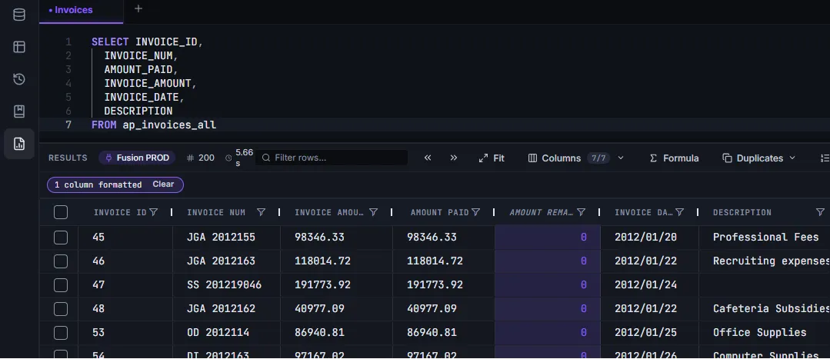Select the checkbox for invoice 45
830x359 pixels.
[x=61, y=238]
